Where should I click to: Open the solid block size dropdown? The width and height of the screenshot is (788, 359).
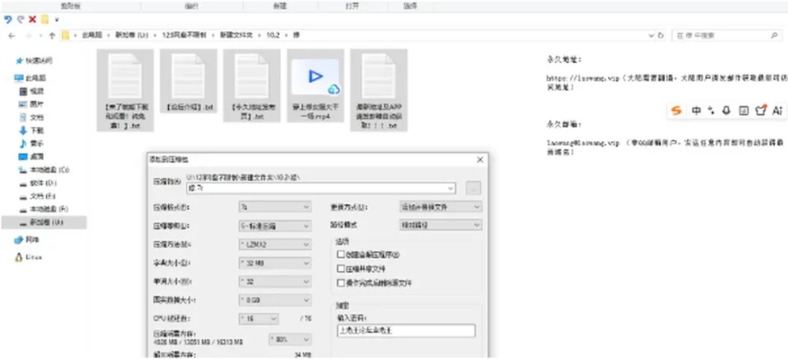[x=275, y=300]
